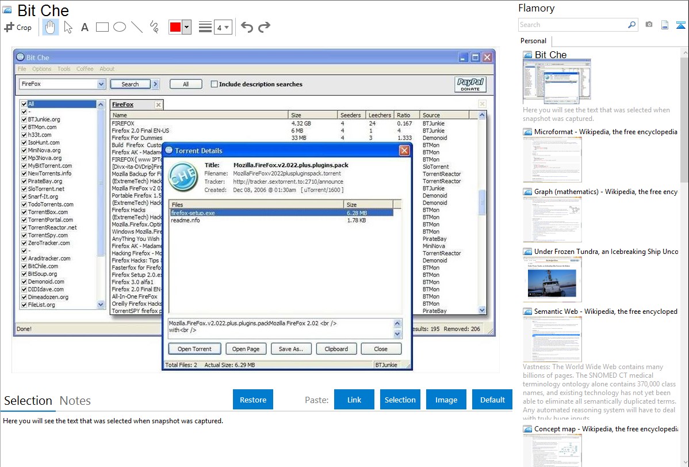Click the Semantic Web snapshot icon
The width and height of the screenshot is (689, 467).
click(x=527, y=312)
